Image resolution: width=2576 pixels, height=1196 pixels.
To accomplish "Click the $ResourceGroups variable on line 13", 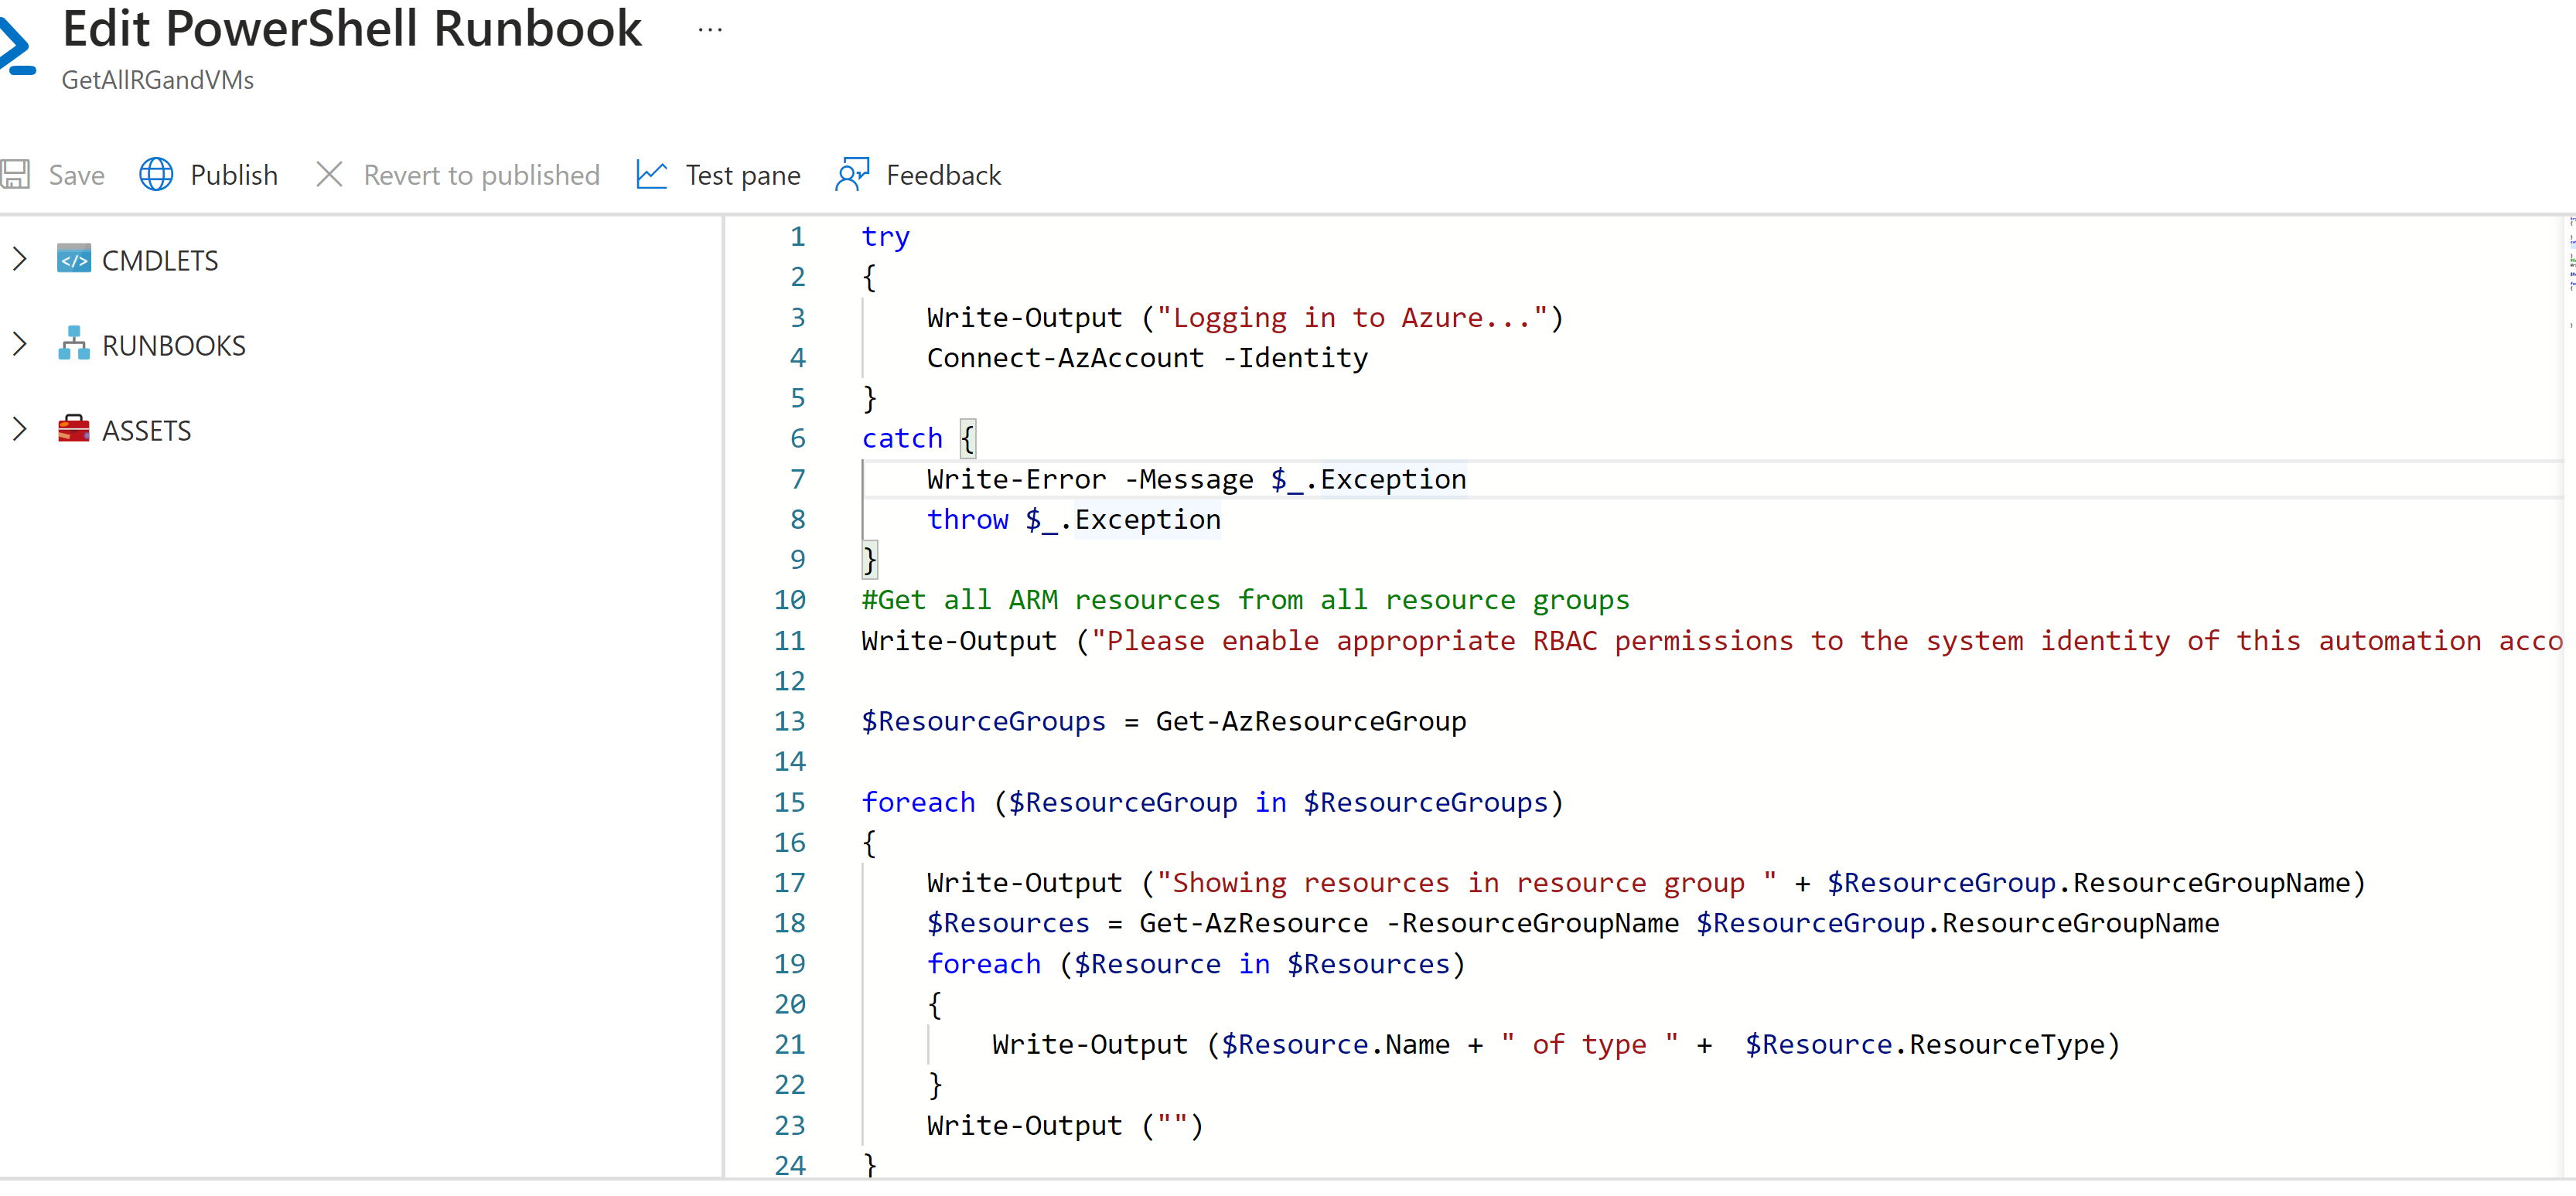I will (x=984, y=722).
